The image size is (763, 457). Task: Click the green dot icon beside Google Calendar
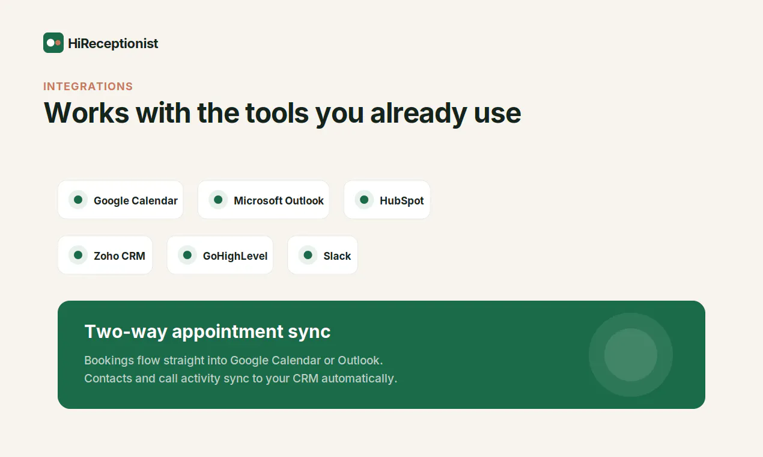[78, 200]
